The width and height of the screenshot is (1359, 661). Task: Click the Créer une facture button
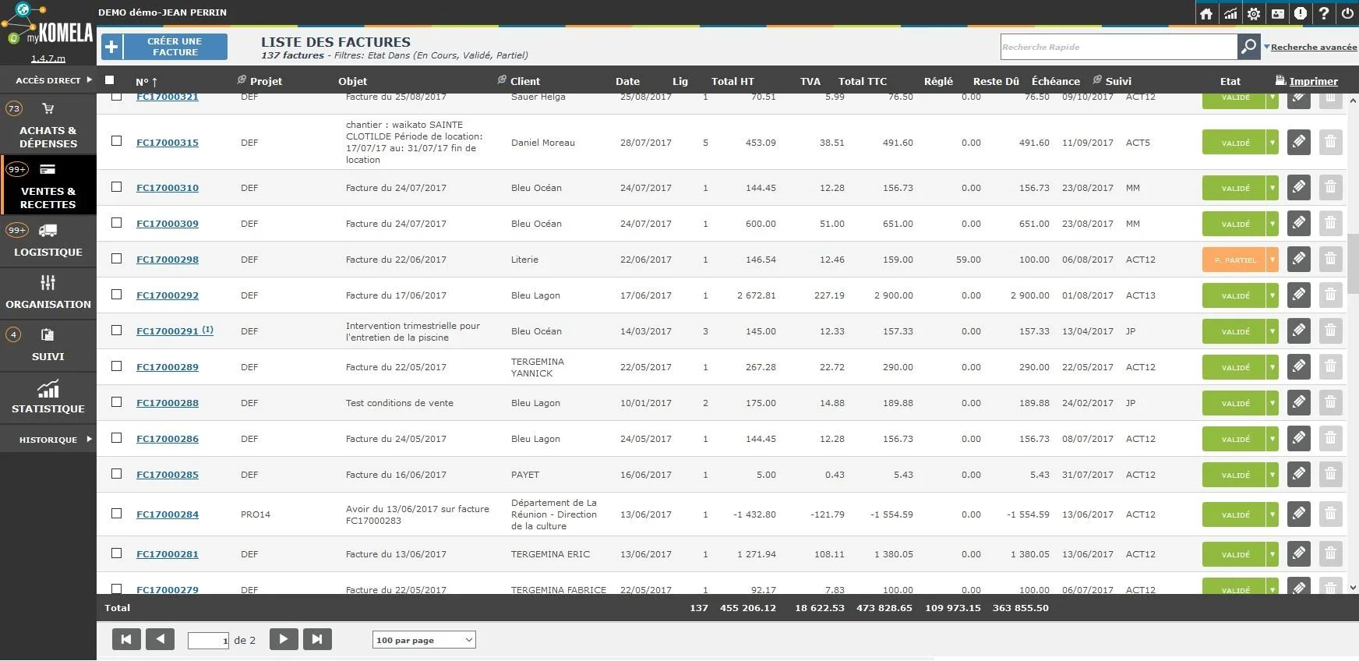pos(164,47)
